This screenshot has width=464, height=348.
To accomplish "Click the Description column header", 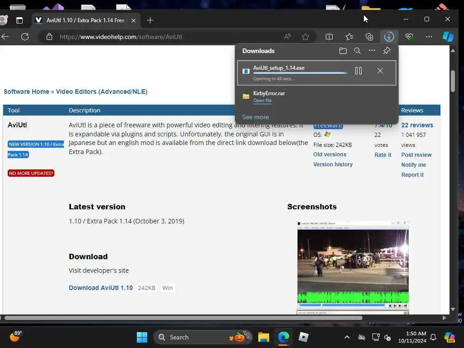I will 85,111.
